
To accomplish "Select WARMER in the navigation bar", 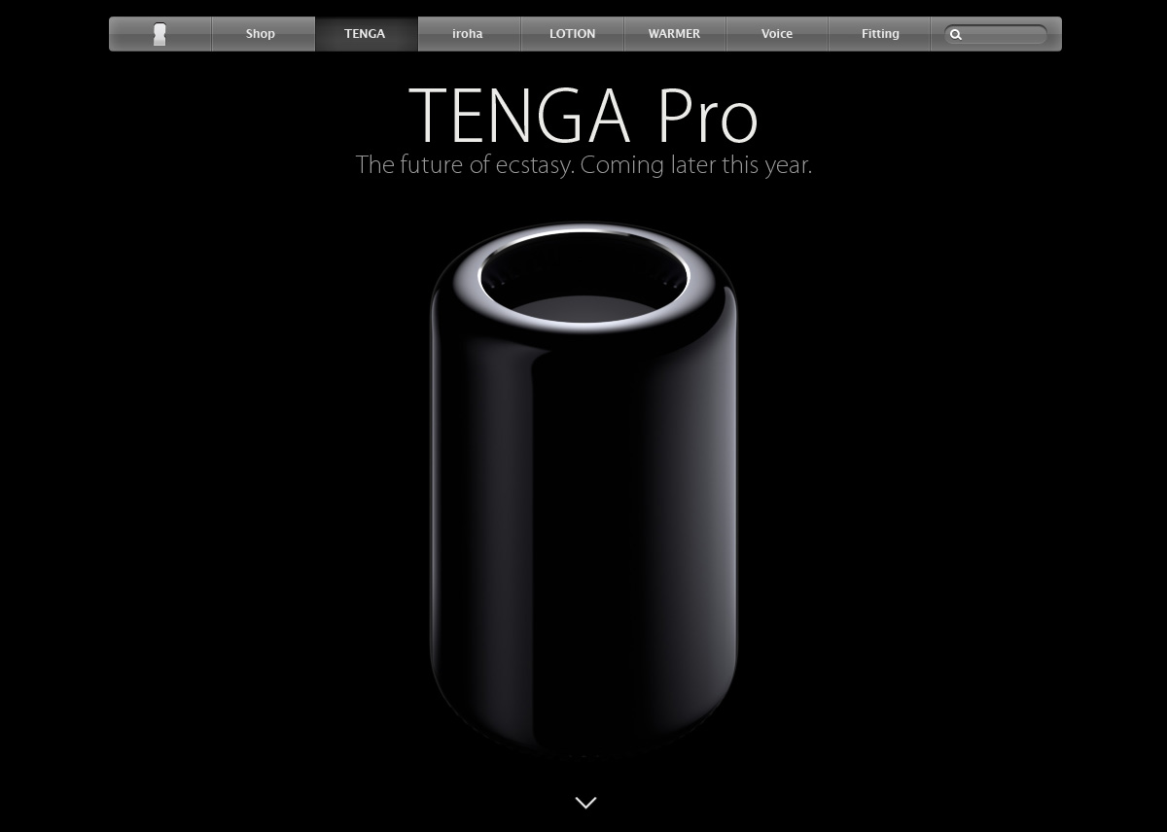I will point(675,34).
